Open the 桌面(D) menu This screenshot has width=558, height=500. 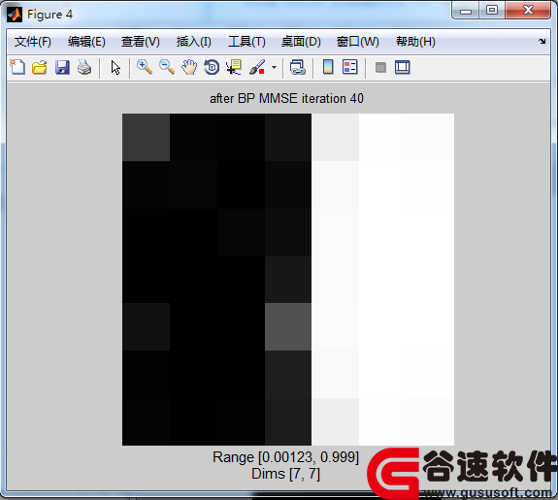pos(301,42)
